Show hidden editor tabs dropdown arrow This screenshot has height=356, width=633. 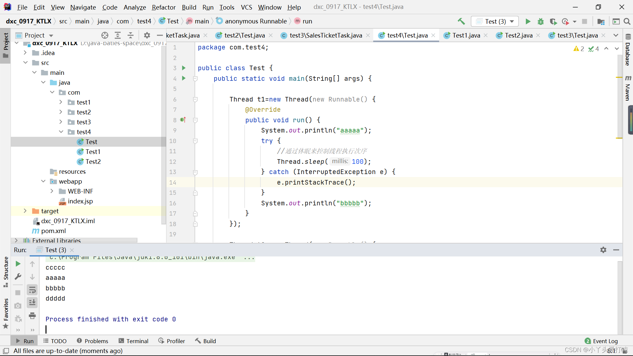coord(616,35)
